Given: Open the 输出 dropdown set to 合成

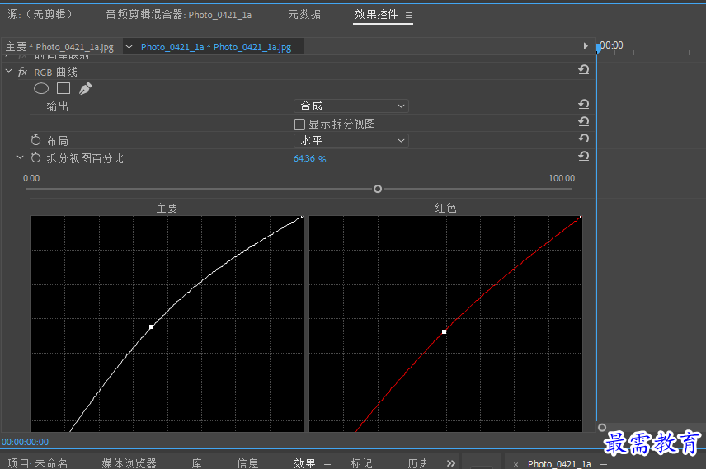Looking at the screenshot, I should click(x=351, y=106).
